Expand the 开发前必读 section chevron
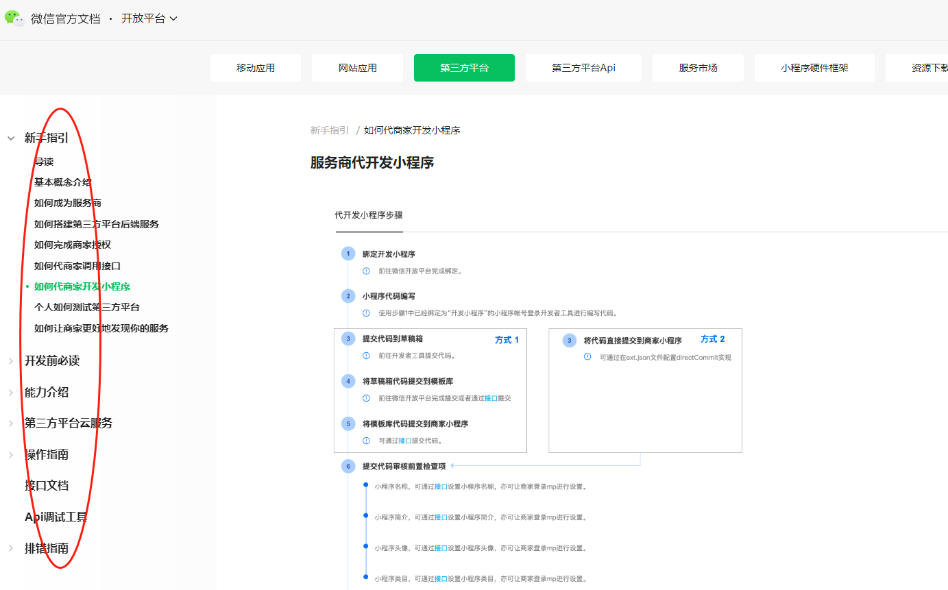948x590 pixels. pos(11,360)
